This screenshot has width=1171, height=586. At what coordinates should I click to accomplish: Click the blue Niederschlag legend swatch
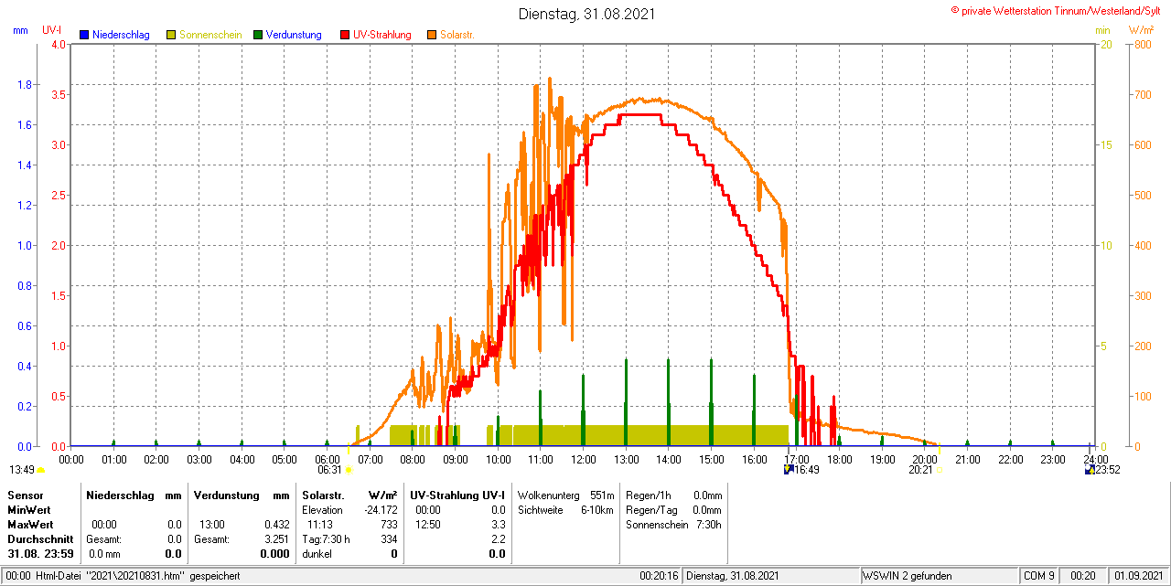tap(84, 35)
